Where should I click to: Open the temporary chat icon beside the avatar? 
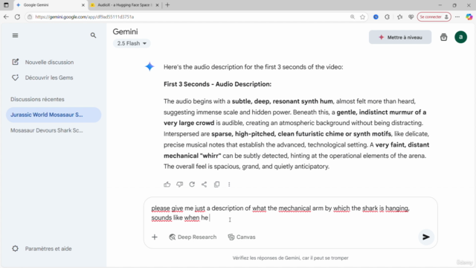click(443, 37)
